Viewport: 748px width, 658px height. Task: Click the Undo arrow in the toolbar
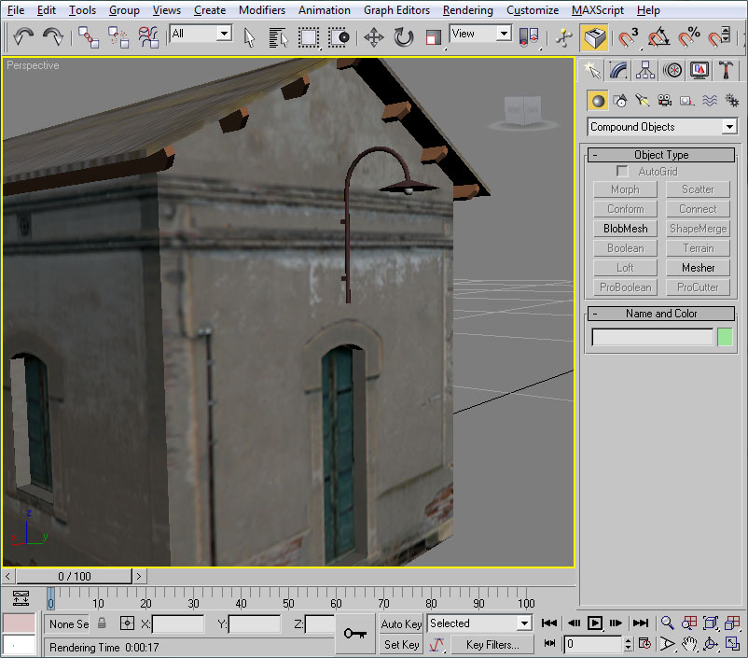[23, 37]
